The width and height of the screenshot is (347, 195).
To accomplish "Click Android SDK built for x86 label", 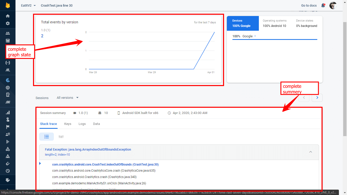I will tap(140, 113).
